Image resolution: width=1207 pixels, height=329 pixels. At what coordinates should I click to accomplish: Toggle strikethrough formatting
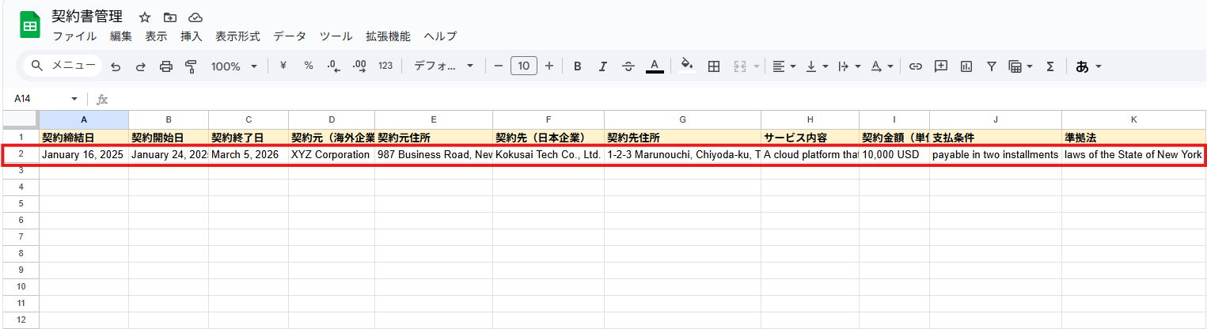point(628,66)
